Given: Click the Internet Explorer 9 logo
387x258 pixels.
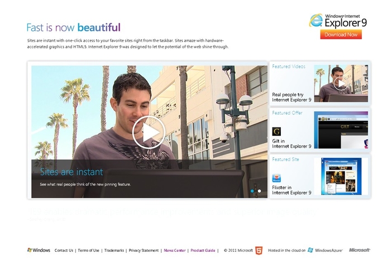Looking at the screenshot, I should click(338, 21).
